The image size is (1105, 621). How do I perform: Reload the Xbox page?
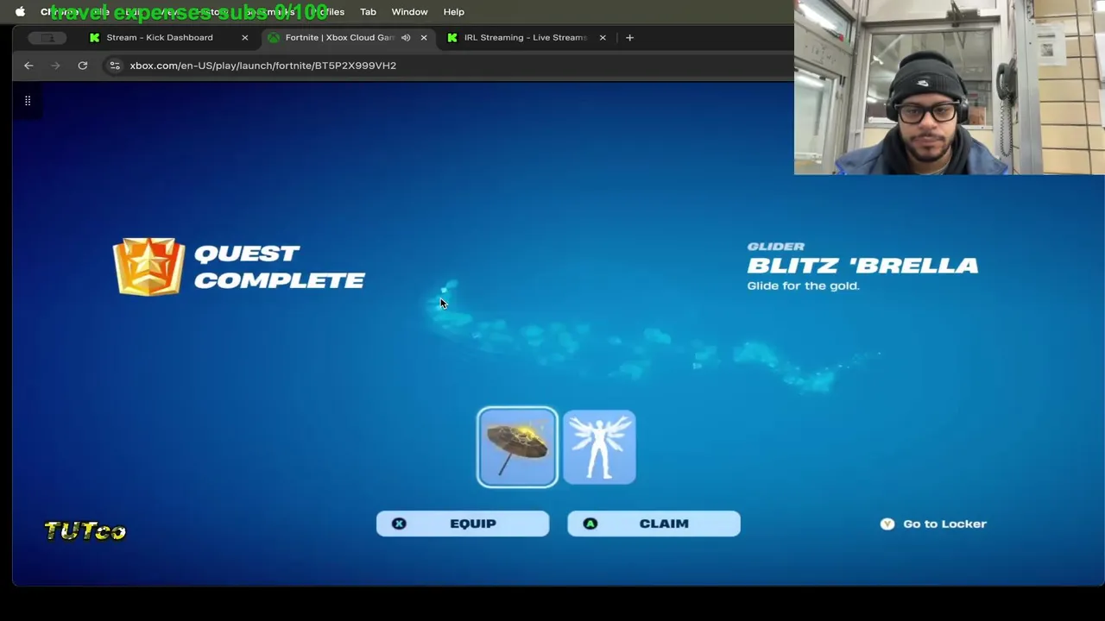83,66
